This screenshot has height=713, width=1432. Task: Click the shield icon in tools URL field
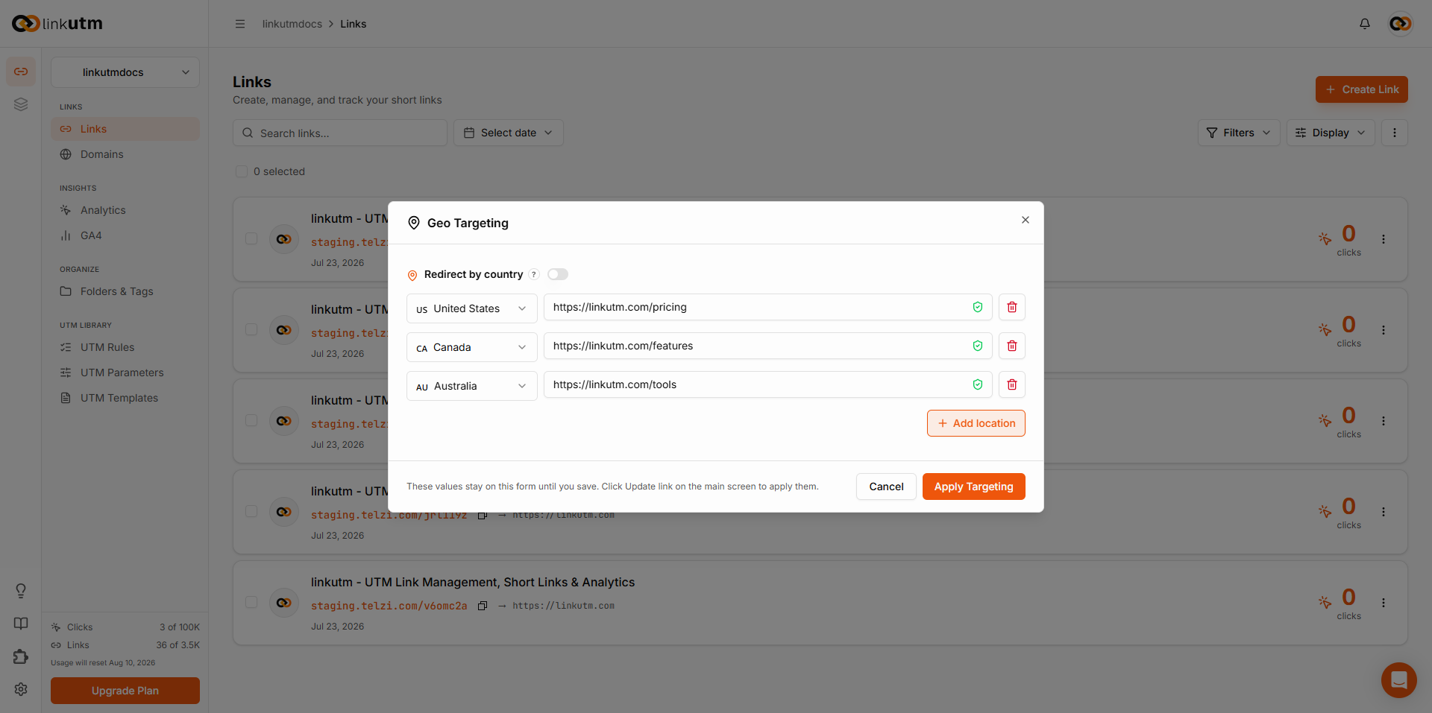coord(978,384)
